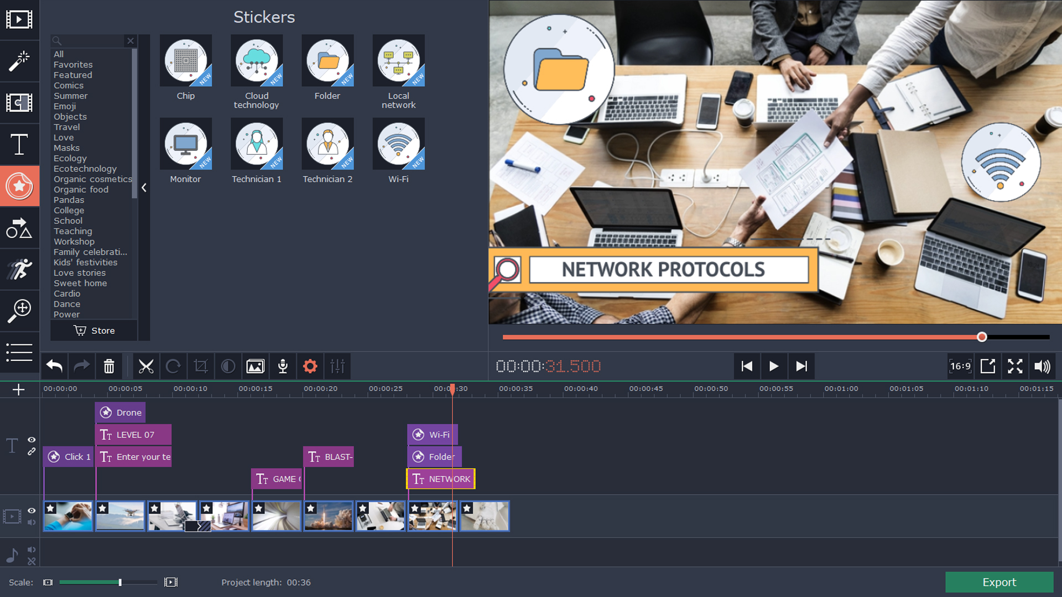Open the Filters panel with the magic wand icon

[x=19, y=61]
